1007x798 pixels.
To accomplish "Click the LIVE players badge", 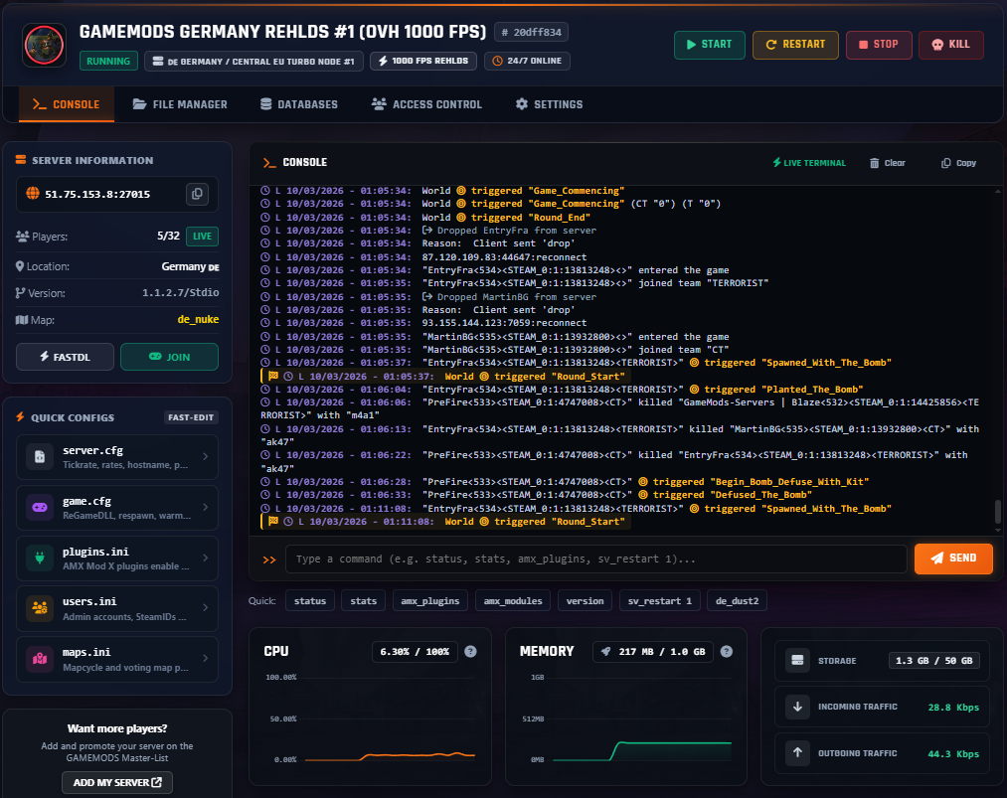I will (x=203, y=237).
